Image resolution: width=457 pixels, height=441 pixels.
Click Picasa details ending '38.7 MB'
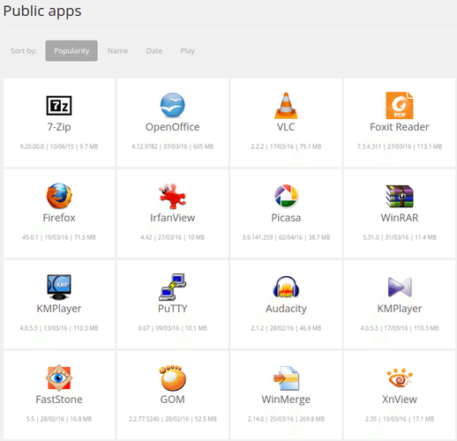click(x=286, y=237)
